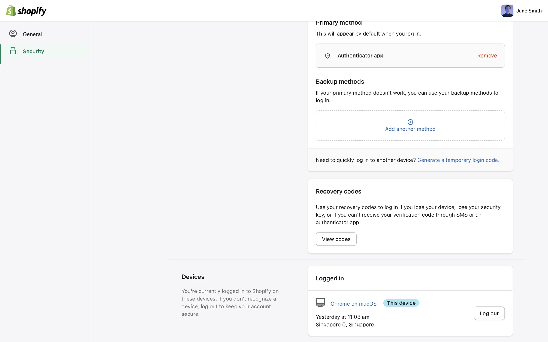Click Jane Smith's profile avatar

point(507,11)
